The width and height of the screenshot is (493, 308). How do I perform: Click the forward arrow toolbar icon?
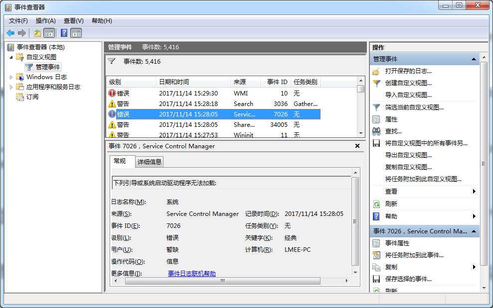22,33
